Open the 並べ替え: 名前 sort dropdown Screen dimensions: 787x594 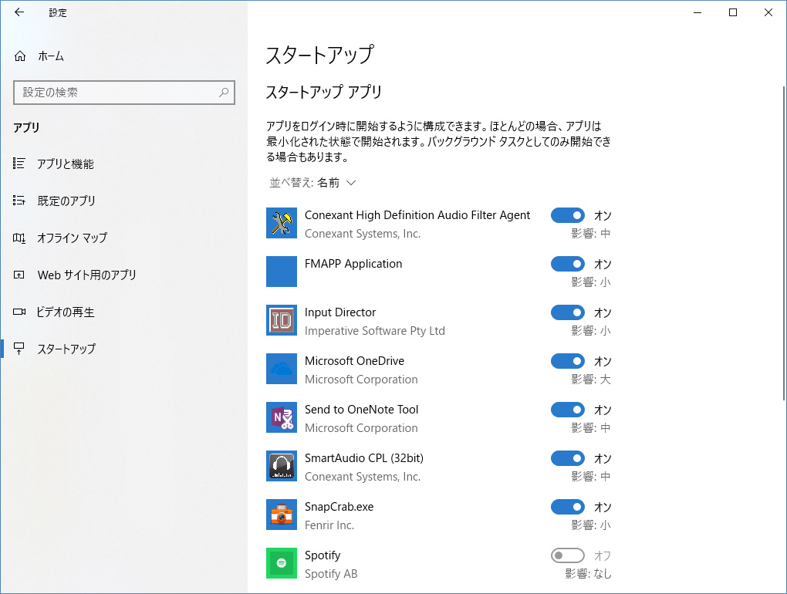pos(312,183)
